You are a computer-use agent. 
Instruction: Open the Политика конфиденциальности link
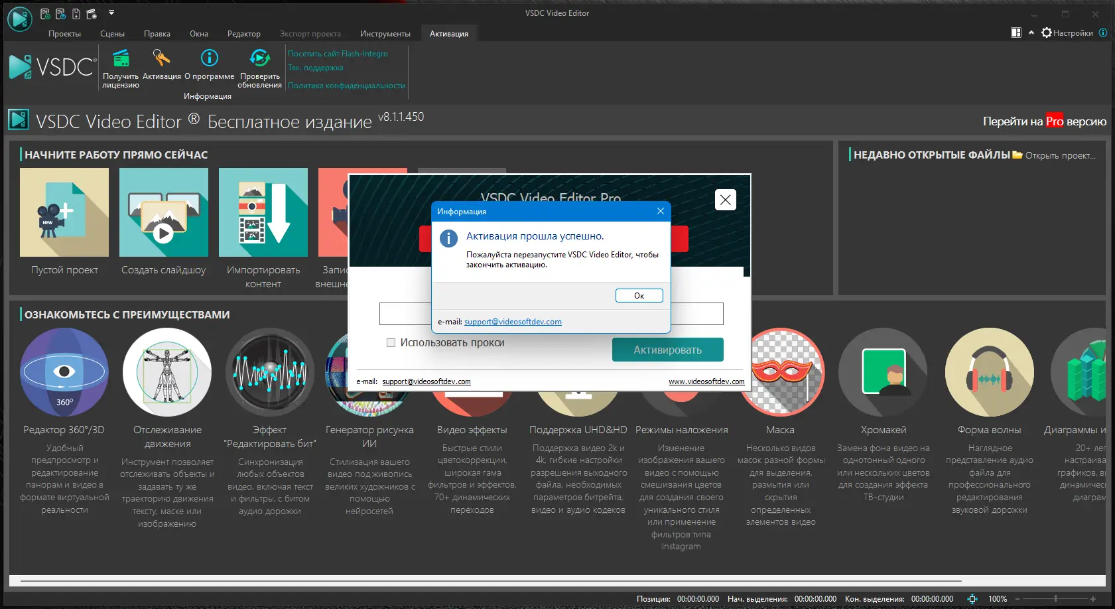tap(346, 86)
